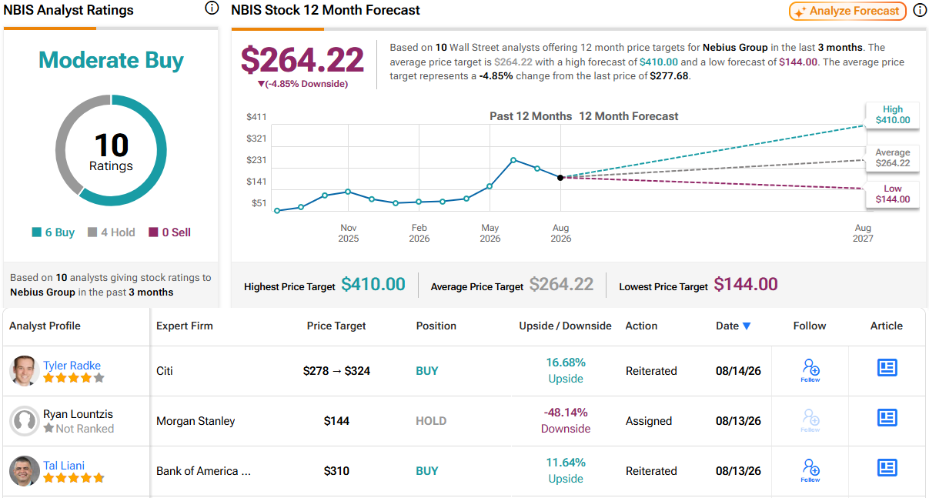Click the Position column header
This screenshot has width=929, height=498.
[x=436, y=326]
